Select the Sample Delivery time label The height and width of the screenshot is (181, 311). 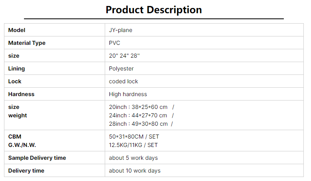[37, 158]
